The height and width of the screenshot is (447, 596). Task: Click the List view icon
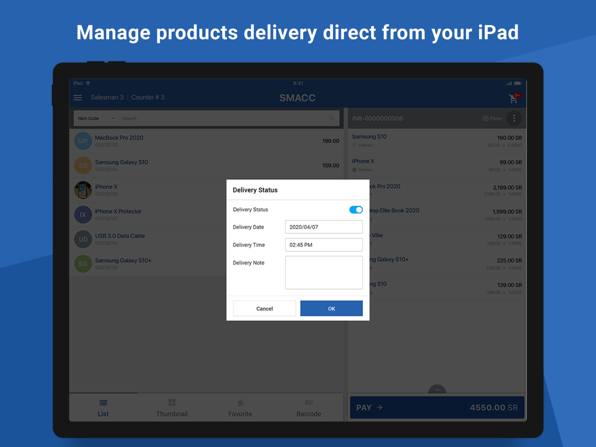click(103, 402)
